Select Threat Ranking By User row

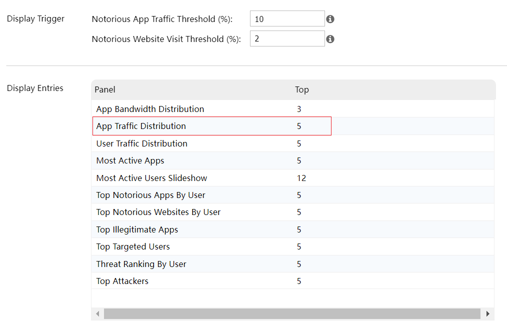[x=141, y=264]
